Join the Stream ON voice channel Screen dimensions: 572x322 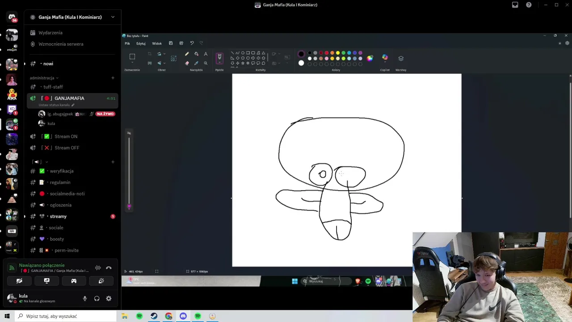[72, 136]
